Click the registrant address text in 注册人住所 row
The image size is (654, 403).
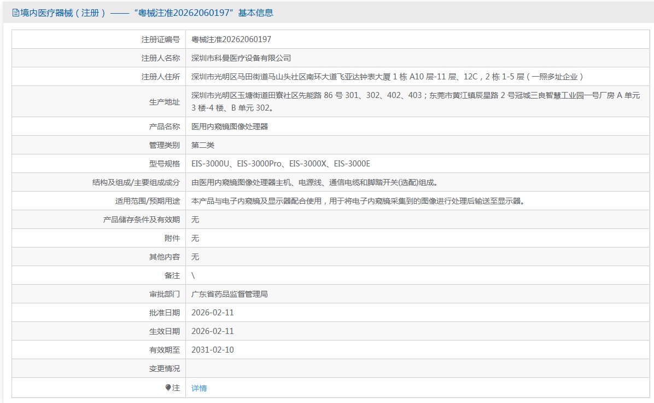387,77
